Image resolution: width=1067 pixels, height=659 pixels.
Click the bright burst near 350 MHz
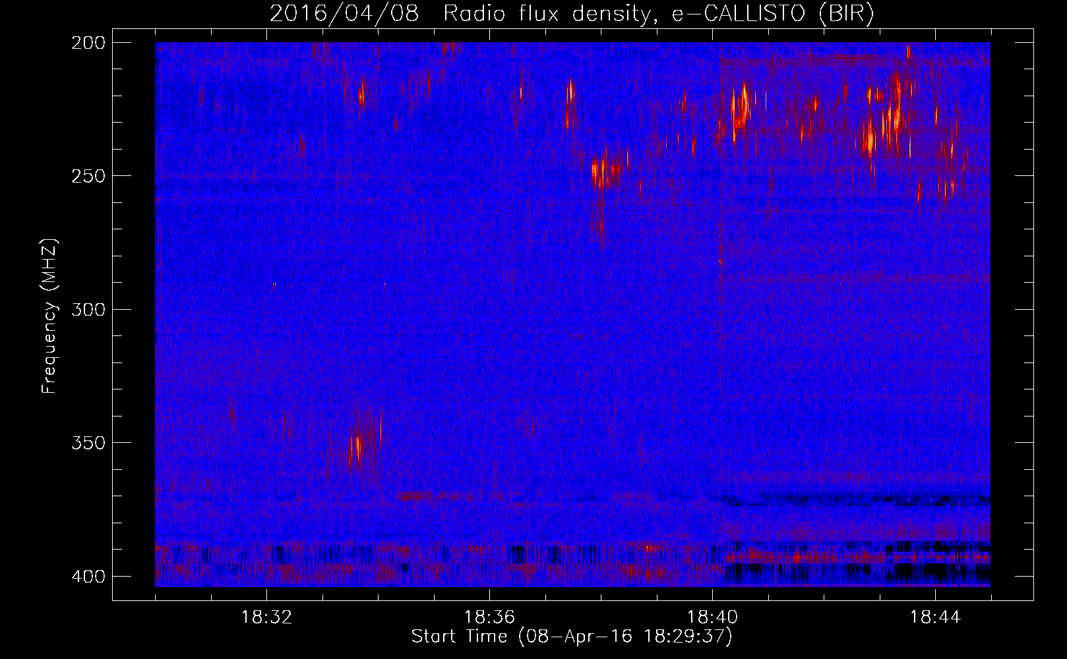(357, 449)
